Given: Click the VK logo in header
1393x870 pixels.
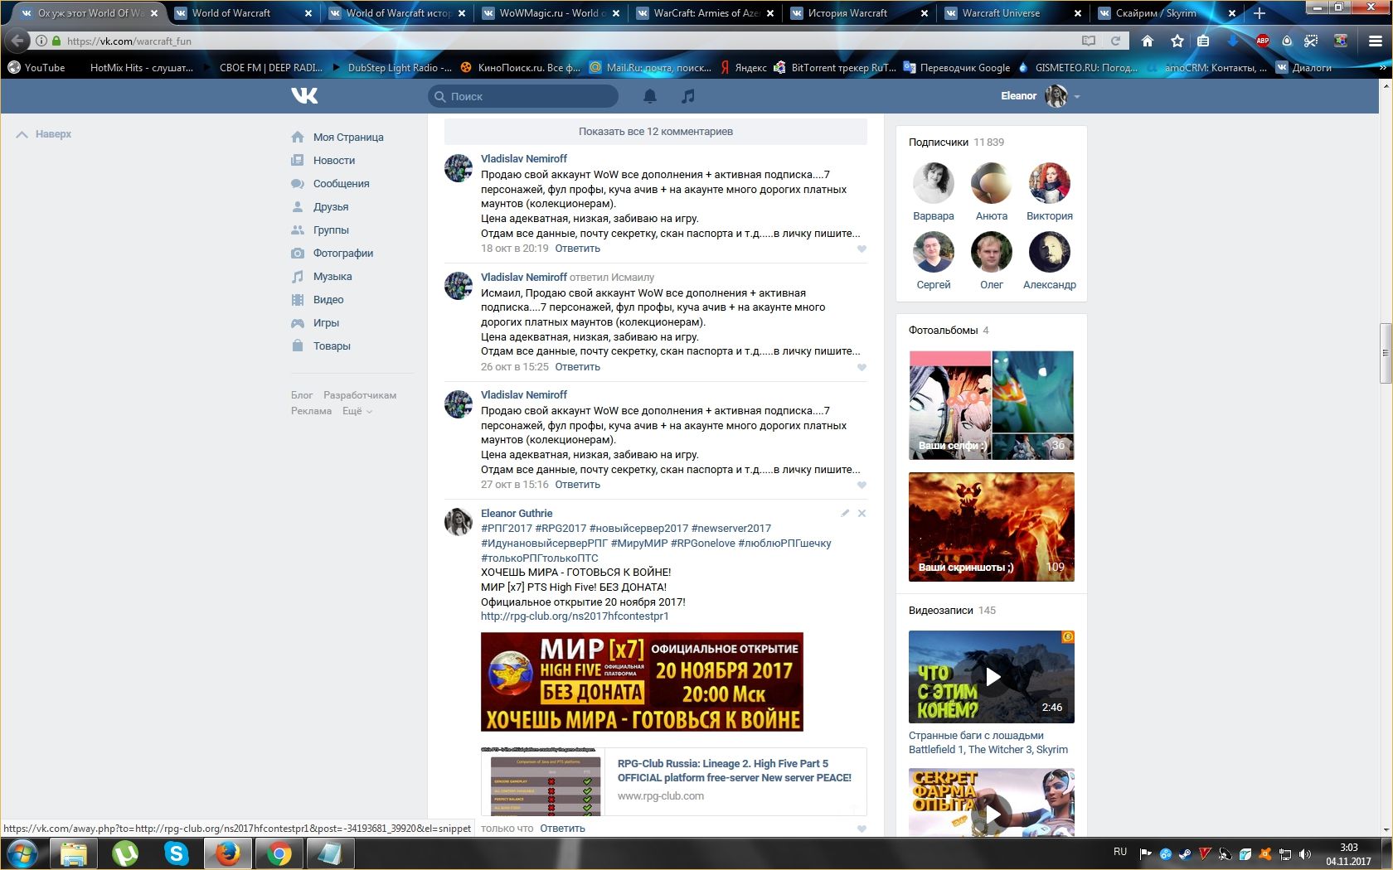Looking at the screenshot, I should [x=304, y=96].
